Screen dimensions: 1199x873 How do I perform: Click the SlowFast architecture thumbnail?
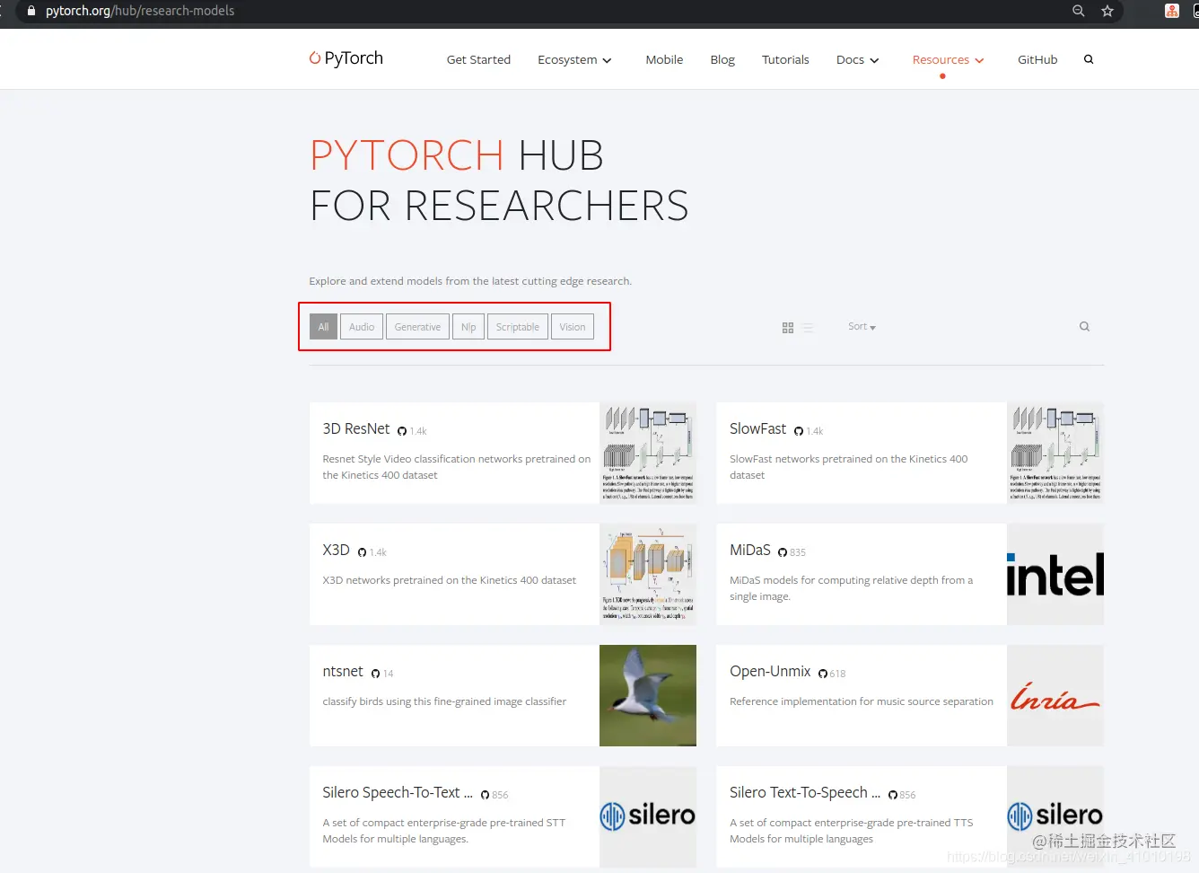tap(1055, 454)
